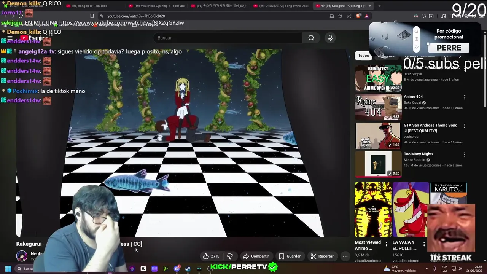This screenshot has width=487, height=274.
Task: Click the zoom magnifier icon in the address bar
Action: pos(340,16)
